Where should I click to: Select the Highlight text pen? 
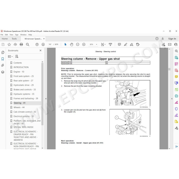(126, 44)
